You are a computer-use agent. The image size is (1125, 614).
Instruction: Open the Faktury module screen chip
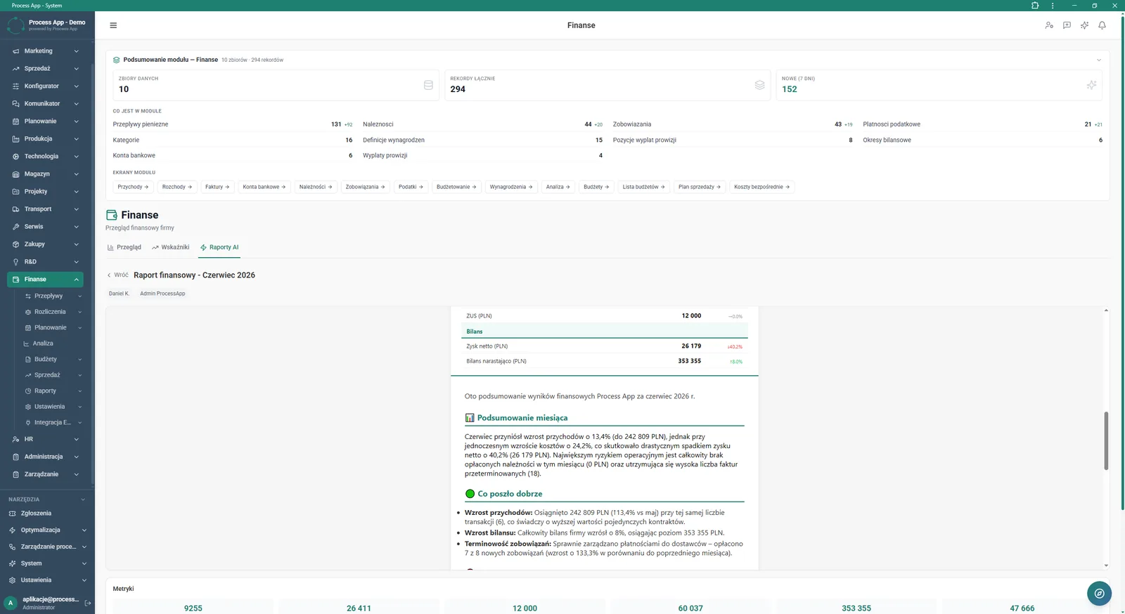tap(217, 187)
